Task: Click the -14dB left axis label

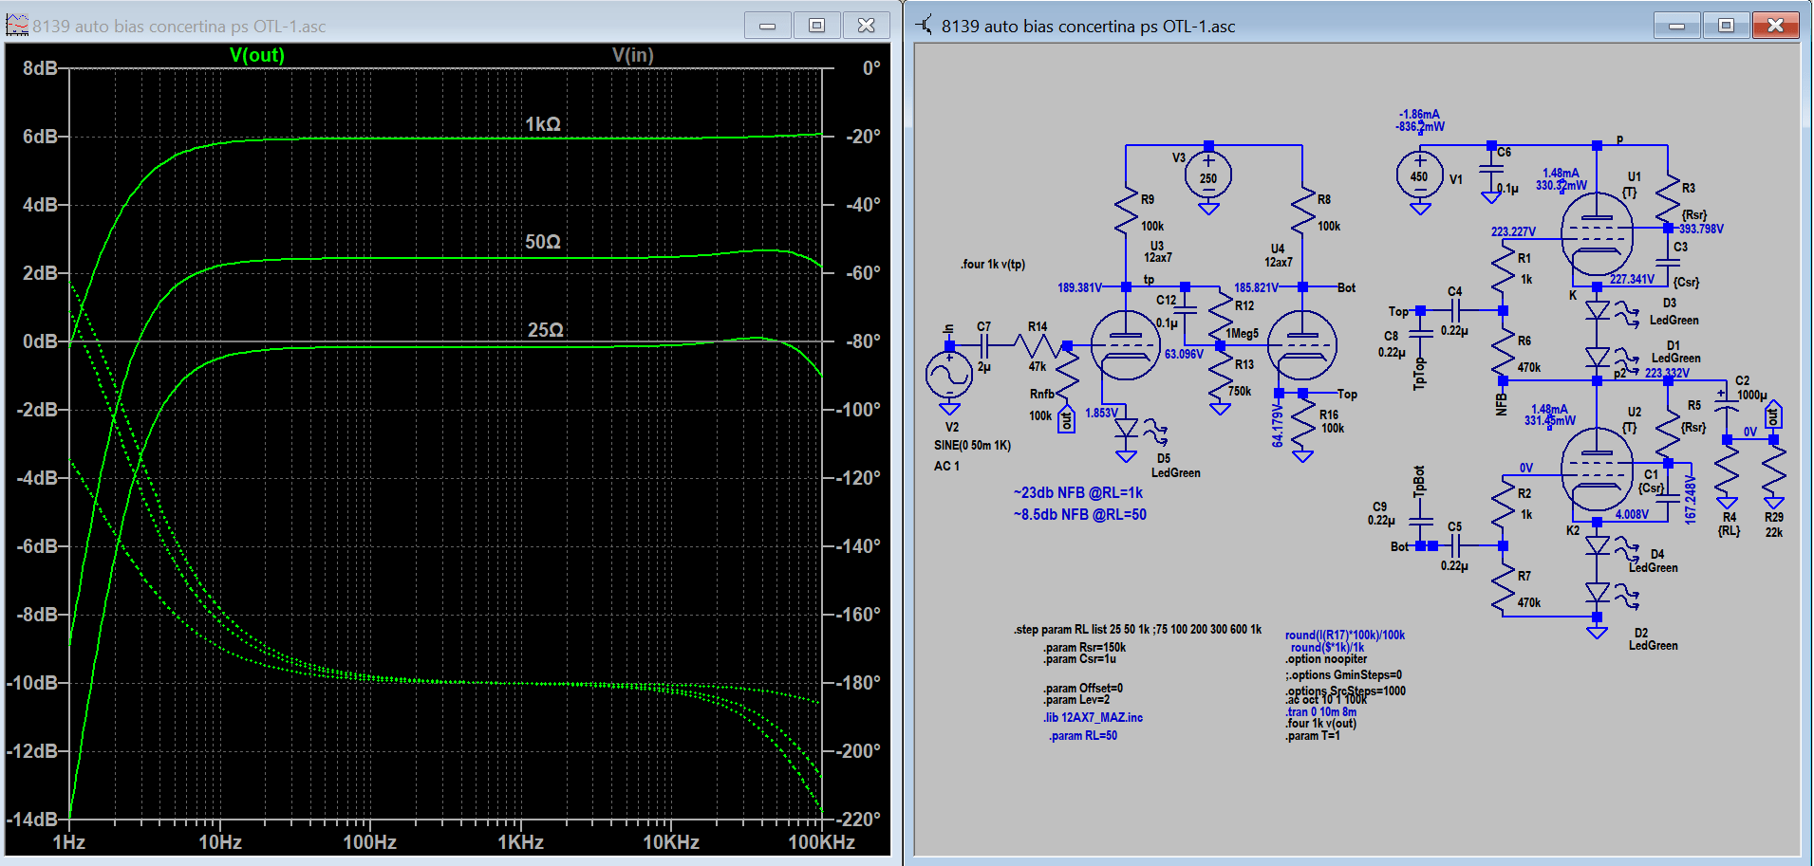Action: click(x=32, y=820)
